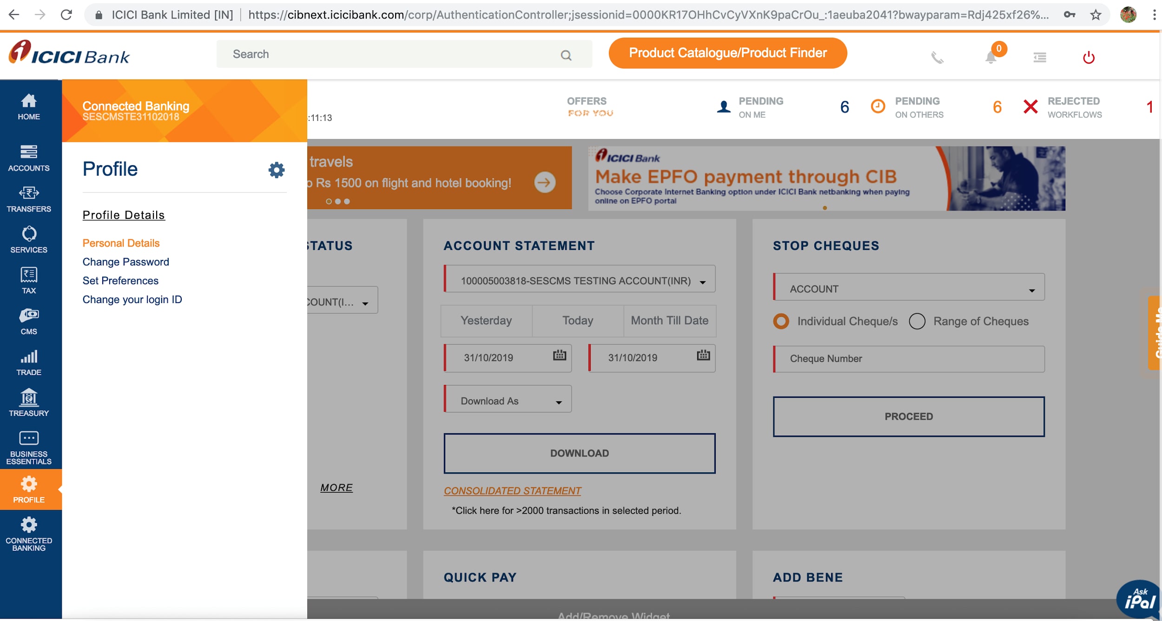This screenshot has height=621, width=1162.
Task: Click the statement to-date field
Action: point(652,357)
